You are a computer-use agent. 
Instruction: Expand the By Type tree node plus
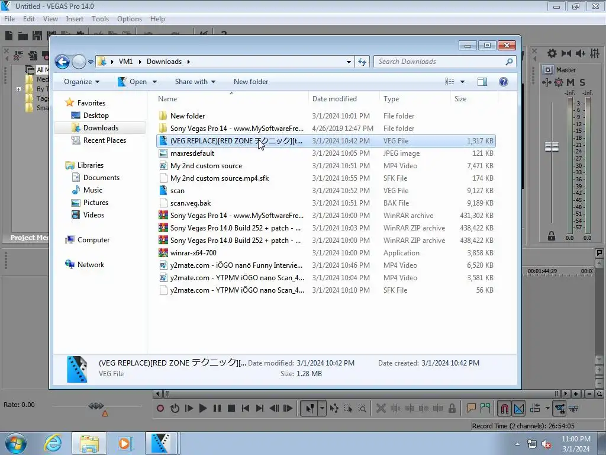tap(18, 89)
